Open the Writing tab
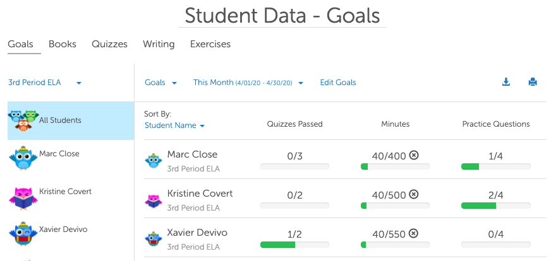This screenshot has width=551, height=261. (x=159, y=44)
